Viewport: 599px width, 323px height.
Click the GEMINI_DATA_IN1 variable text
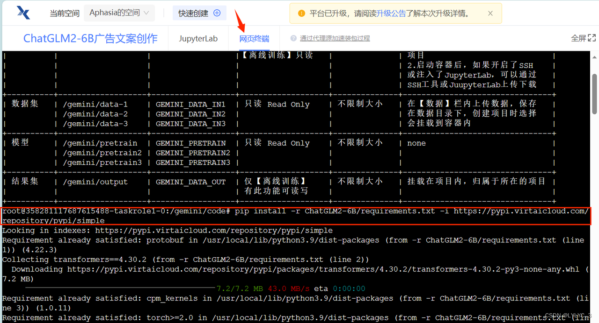click(x=190, y=105)
